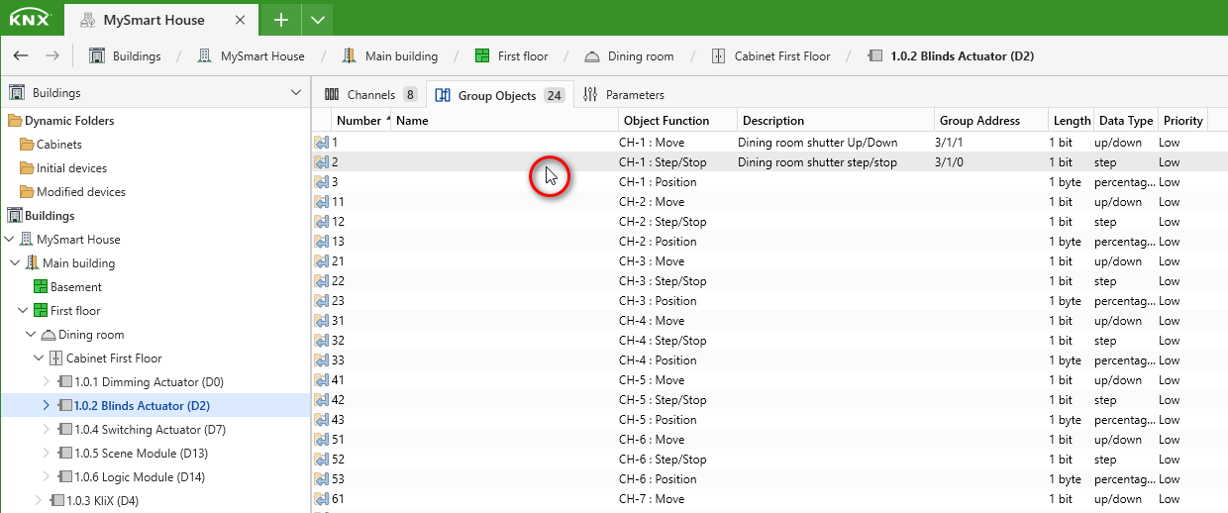This screenshot has width=1228, height=513.
Task: Expand 1.0.2 Blinds Actuator node
Action: [x=47, y=406]
